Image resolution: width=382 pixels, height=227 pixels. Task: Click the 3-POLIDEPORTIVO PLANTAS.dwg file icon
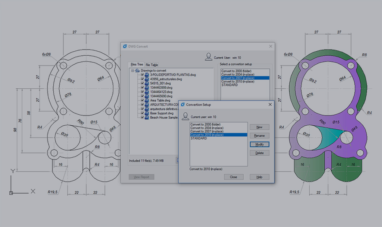point(147,75)
